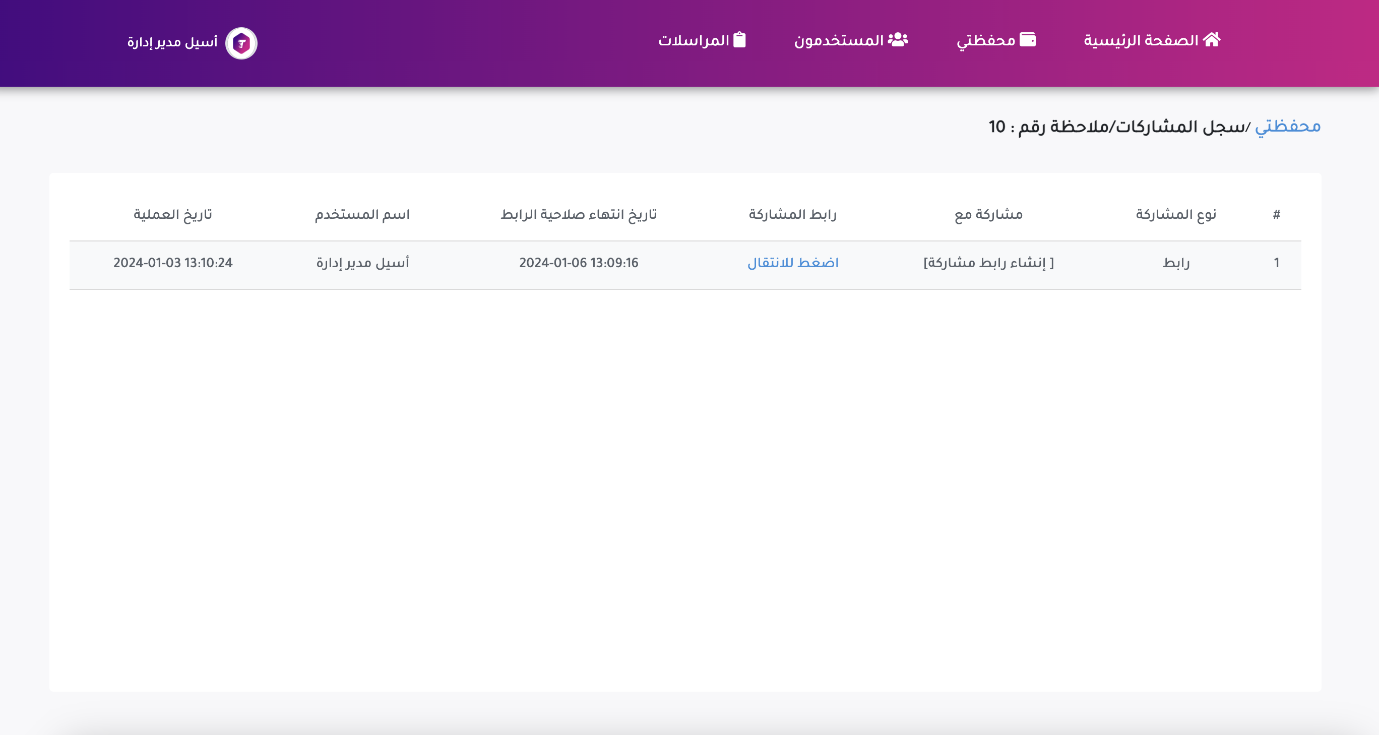Image resolution: width=1379 pixels, height=735 pixels.
Task: Click the # column header
Action: coord(1276,215)
